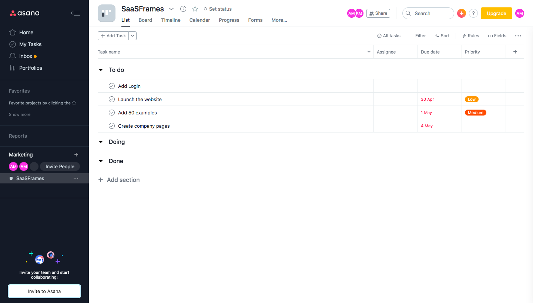533x303 pixels.
Task: Click the Show more link in Favorites
Action: (20, 114)
